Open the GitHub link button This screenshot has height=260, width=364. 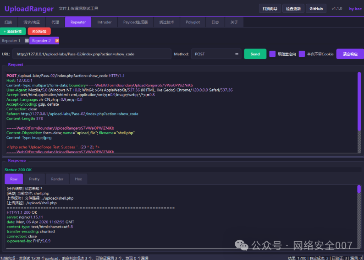pyautogui.click(x=316, y=9)
